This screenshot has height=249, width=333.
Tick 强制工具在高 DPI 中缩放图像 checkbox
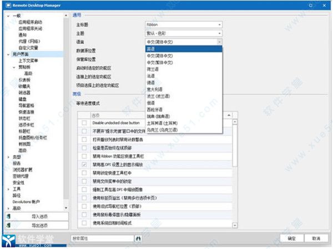pyautogui.click(x=84, y=189)
